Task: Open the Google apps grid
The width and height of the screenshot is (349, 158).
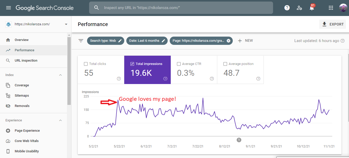Action: click(331, 8)
